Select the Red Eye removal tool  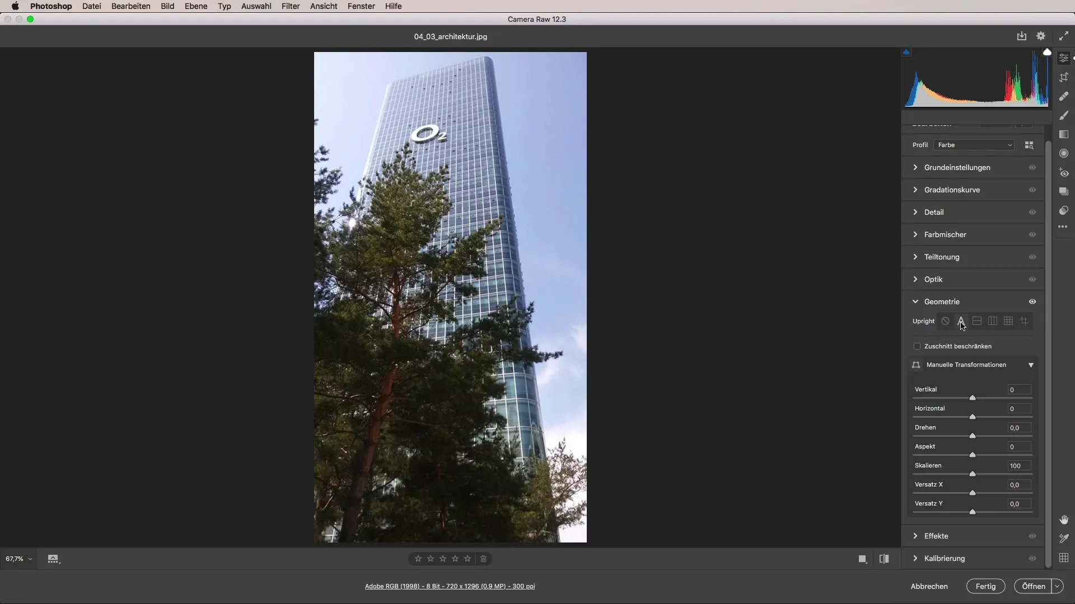[x=1064, y=173]
